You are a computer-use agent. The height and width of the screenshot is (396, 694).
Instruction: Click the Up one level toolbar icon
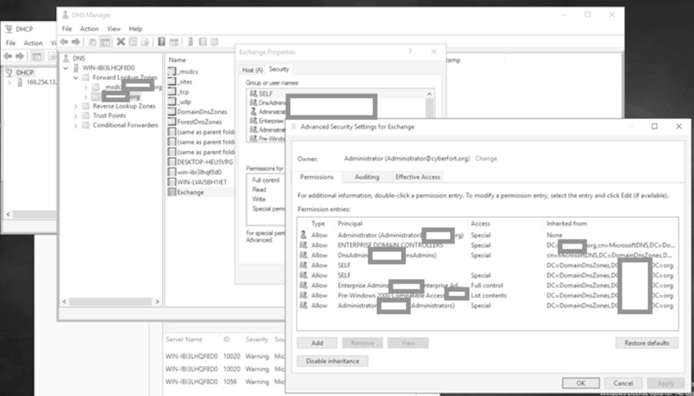[92, 42]
